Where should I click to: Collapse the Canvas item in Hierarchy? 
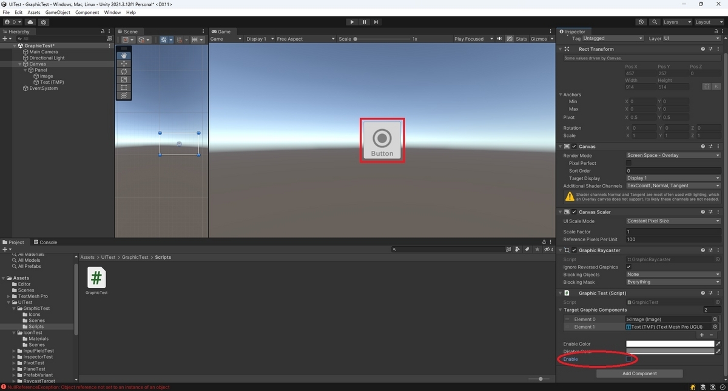click(19, 64)
